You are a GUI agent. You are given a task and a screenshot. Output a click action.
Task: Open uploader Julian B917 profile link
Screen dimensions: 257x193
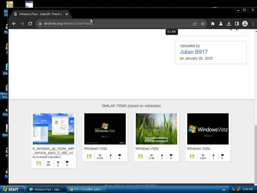tap(194, 52)
